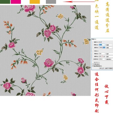Open the pixel width unit dropdown
Screen dimensions: 113x113
pos(110,45)
